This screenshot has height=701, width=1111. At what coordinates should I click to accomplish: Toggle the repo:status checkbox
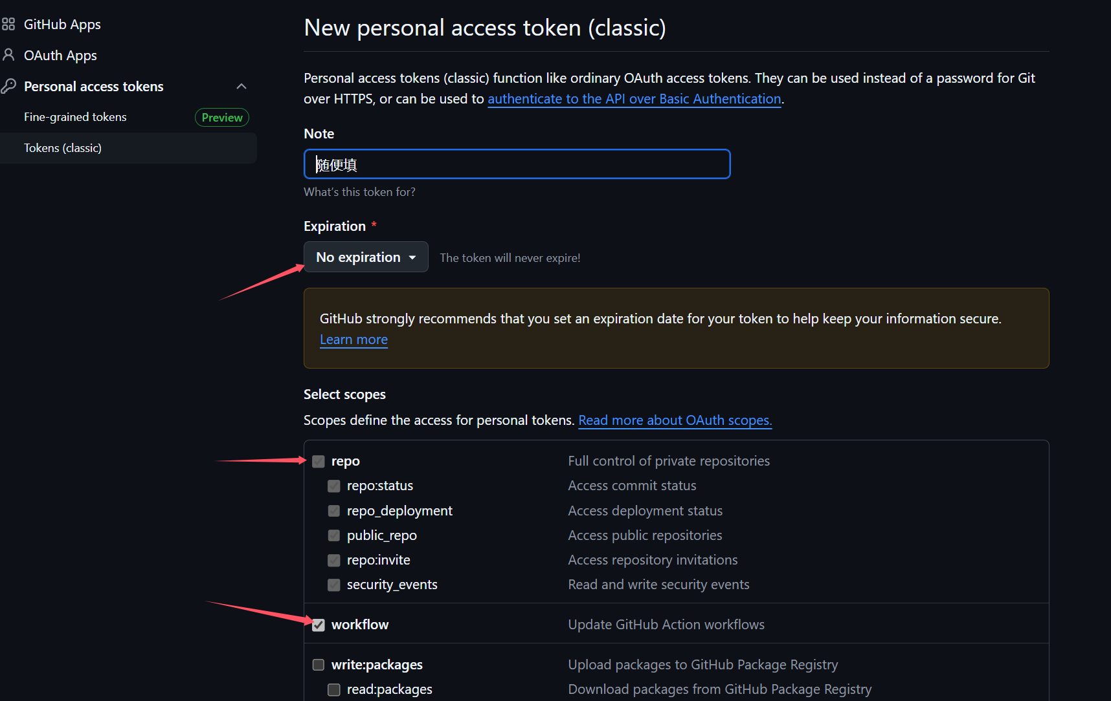(334, 486)
